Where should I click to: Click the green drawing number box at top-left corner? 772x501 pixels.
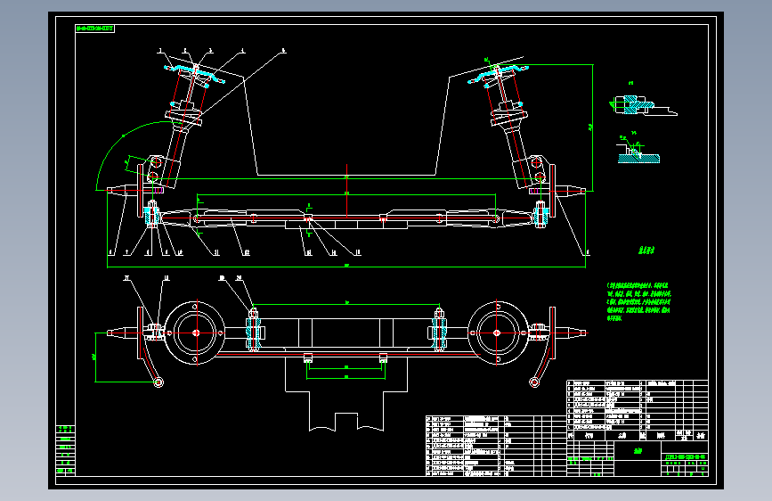[95, 29]
